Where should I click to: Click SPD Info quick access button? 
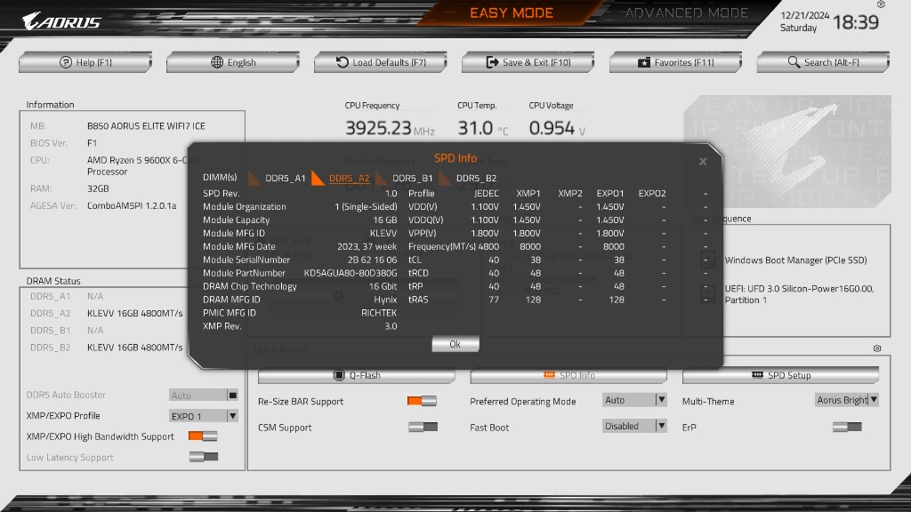point(568,376)
